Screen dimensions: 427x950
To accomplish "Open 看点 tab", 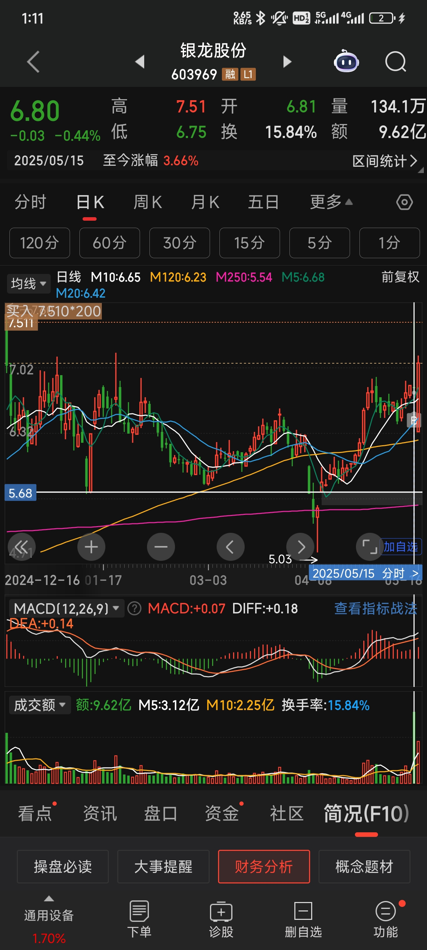I will 35,813.
